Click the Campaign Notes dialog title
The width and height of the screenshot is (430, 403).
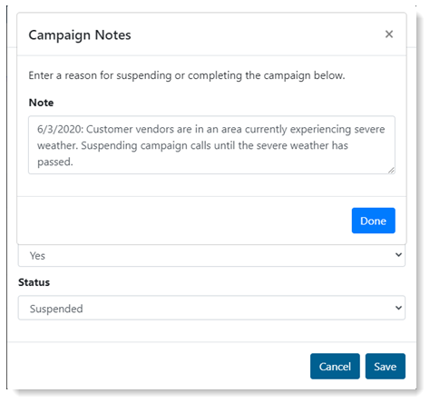[x=80, y=35]
